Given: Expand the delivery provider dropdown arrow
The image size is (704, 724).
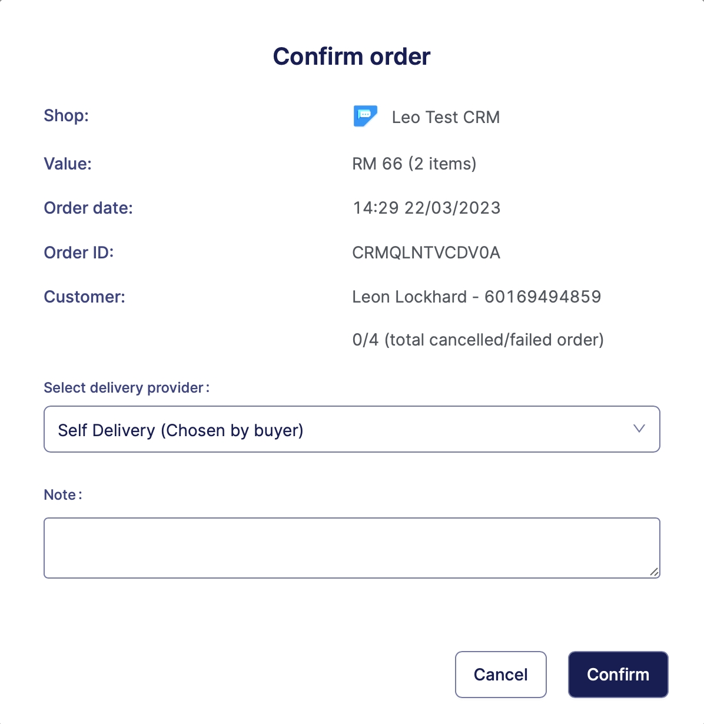Looking at the screenshot, I should coord(639,429).
